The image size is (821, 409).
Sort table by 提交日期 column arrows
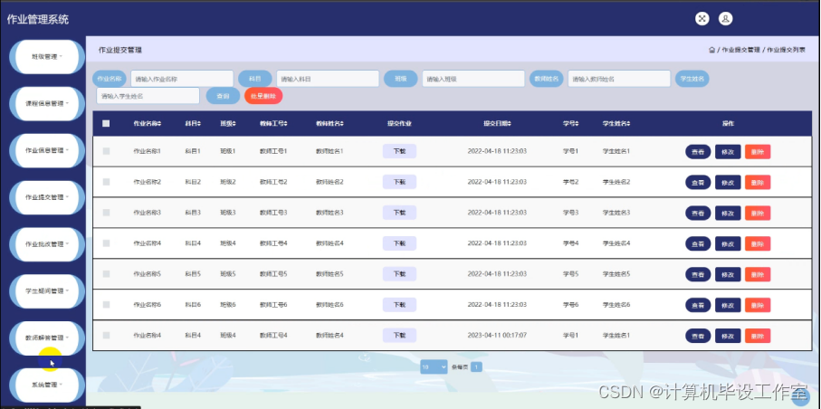(509, 124)
